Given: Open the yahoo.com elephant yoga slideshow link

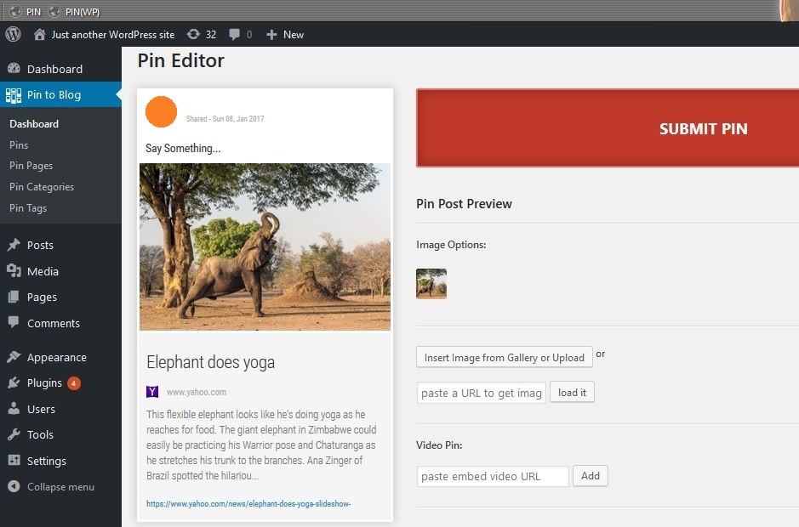Looking at the screenshot, I should (x=248, y=503).
